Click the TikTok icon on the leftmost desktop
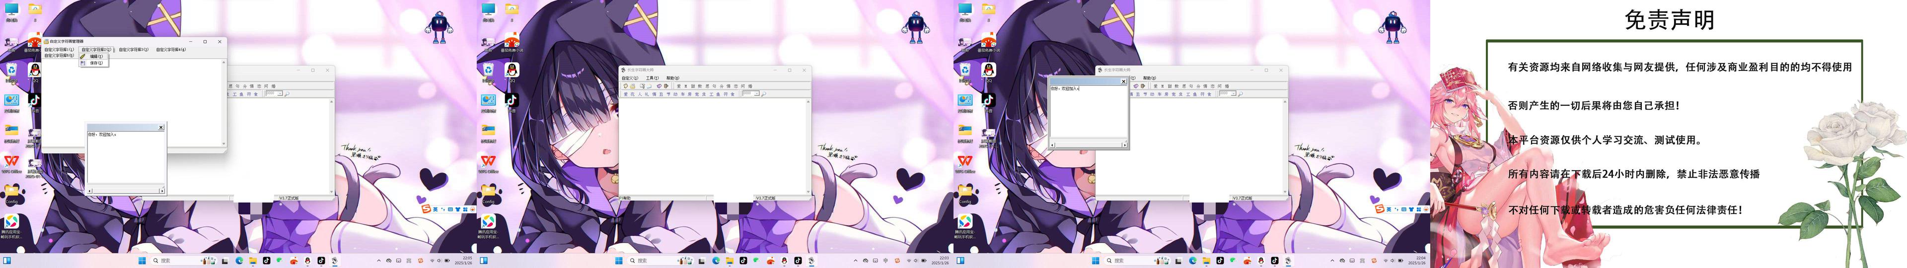The width and height of the screenshot is (1907, 268). point(34,99)
